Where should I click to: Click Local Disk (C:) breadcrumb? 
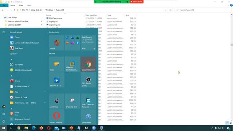click(x=36, y=10)
